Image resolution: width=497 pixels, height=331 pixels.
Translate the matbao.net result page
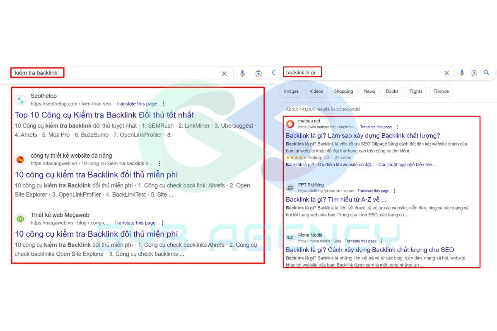[376, 127]
